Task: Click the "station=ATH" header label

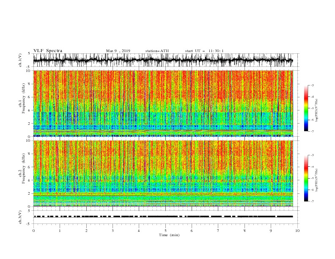Action: [x=157, y=51]
